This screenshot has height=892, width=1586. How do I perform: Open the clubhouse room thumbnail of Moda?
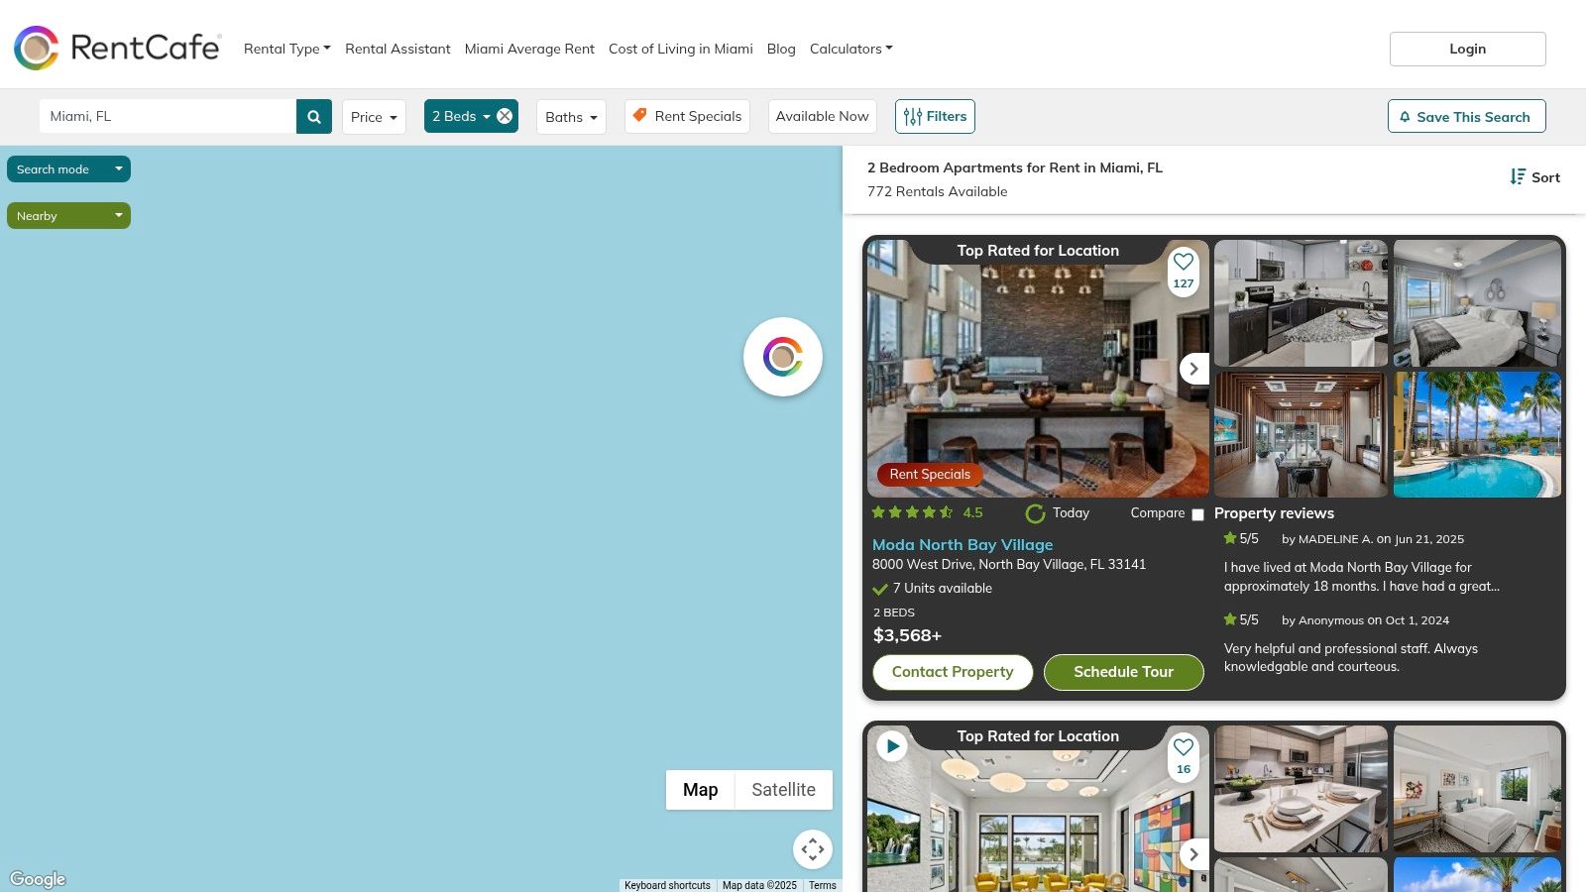click(1301, 434)
